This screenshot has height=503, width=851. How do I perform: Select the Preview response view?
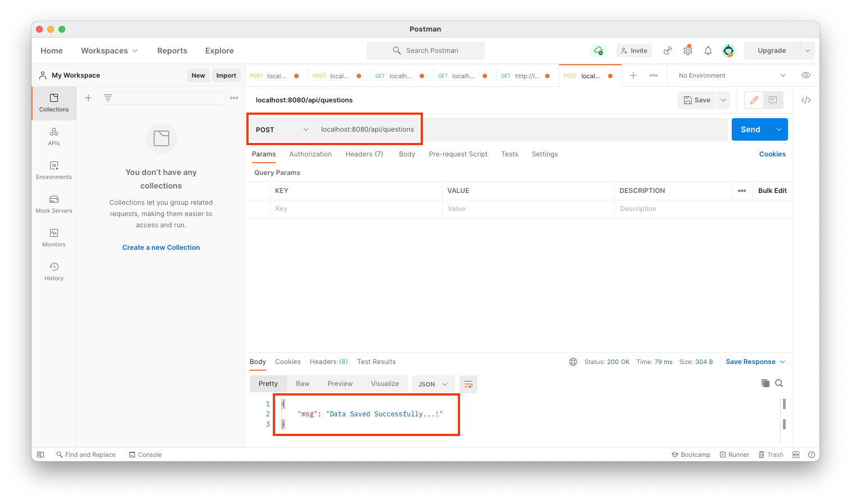(x=340, y=384)
